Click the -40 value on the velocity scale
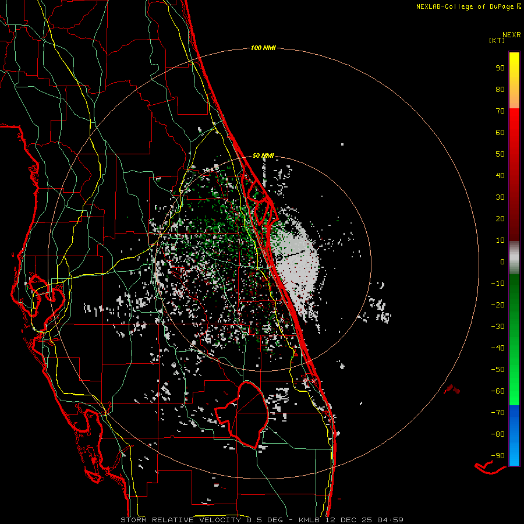The width and height of the screenshot is (524, 524). (498, 348)
